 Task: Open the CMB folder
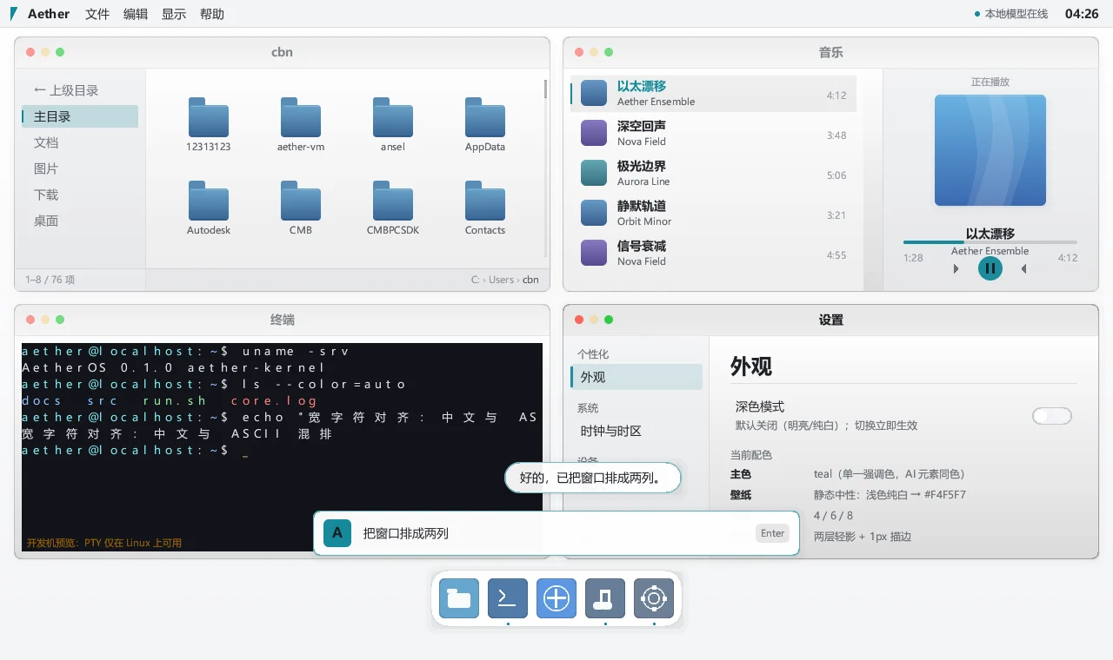coord(301,201)
